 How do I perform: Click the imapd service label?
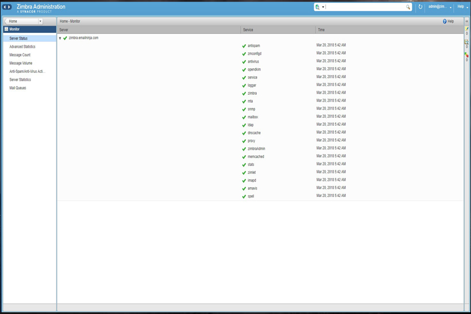click(x=252, y=180)
